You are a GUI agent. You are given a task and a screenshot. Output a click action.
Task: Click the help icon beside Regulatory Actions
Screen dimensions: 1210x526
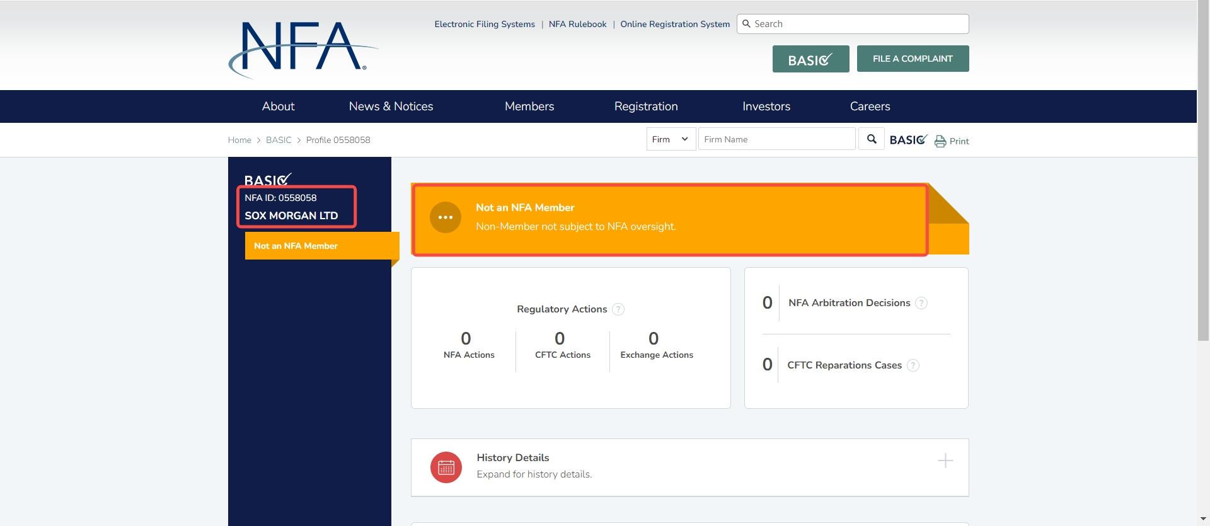pos(618,309)
